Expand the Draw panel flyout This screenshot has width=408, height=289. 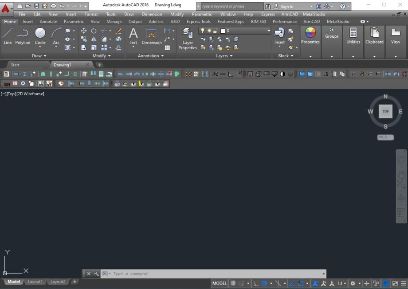(x=39, y=56)
